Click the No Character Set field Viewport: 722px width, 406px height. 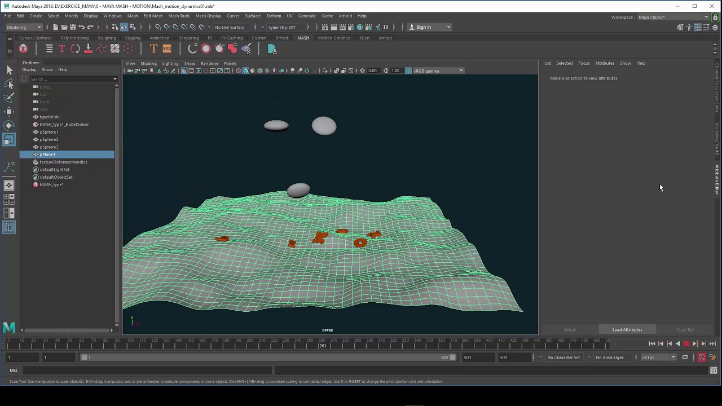563,358
